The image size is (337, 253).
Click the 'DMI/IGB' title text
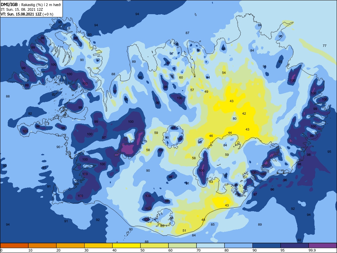click(x=9, y=4)
